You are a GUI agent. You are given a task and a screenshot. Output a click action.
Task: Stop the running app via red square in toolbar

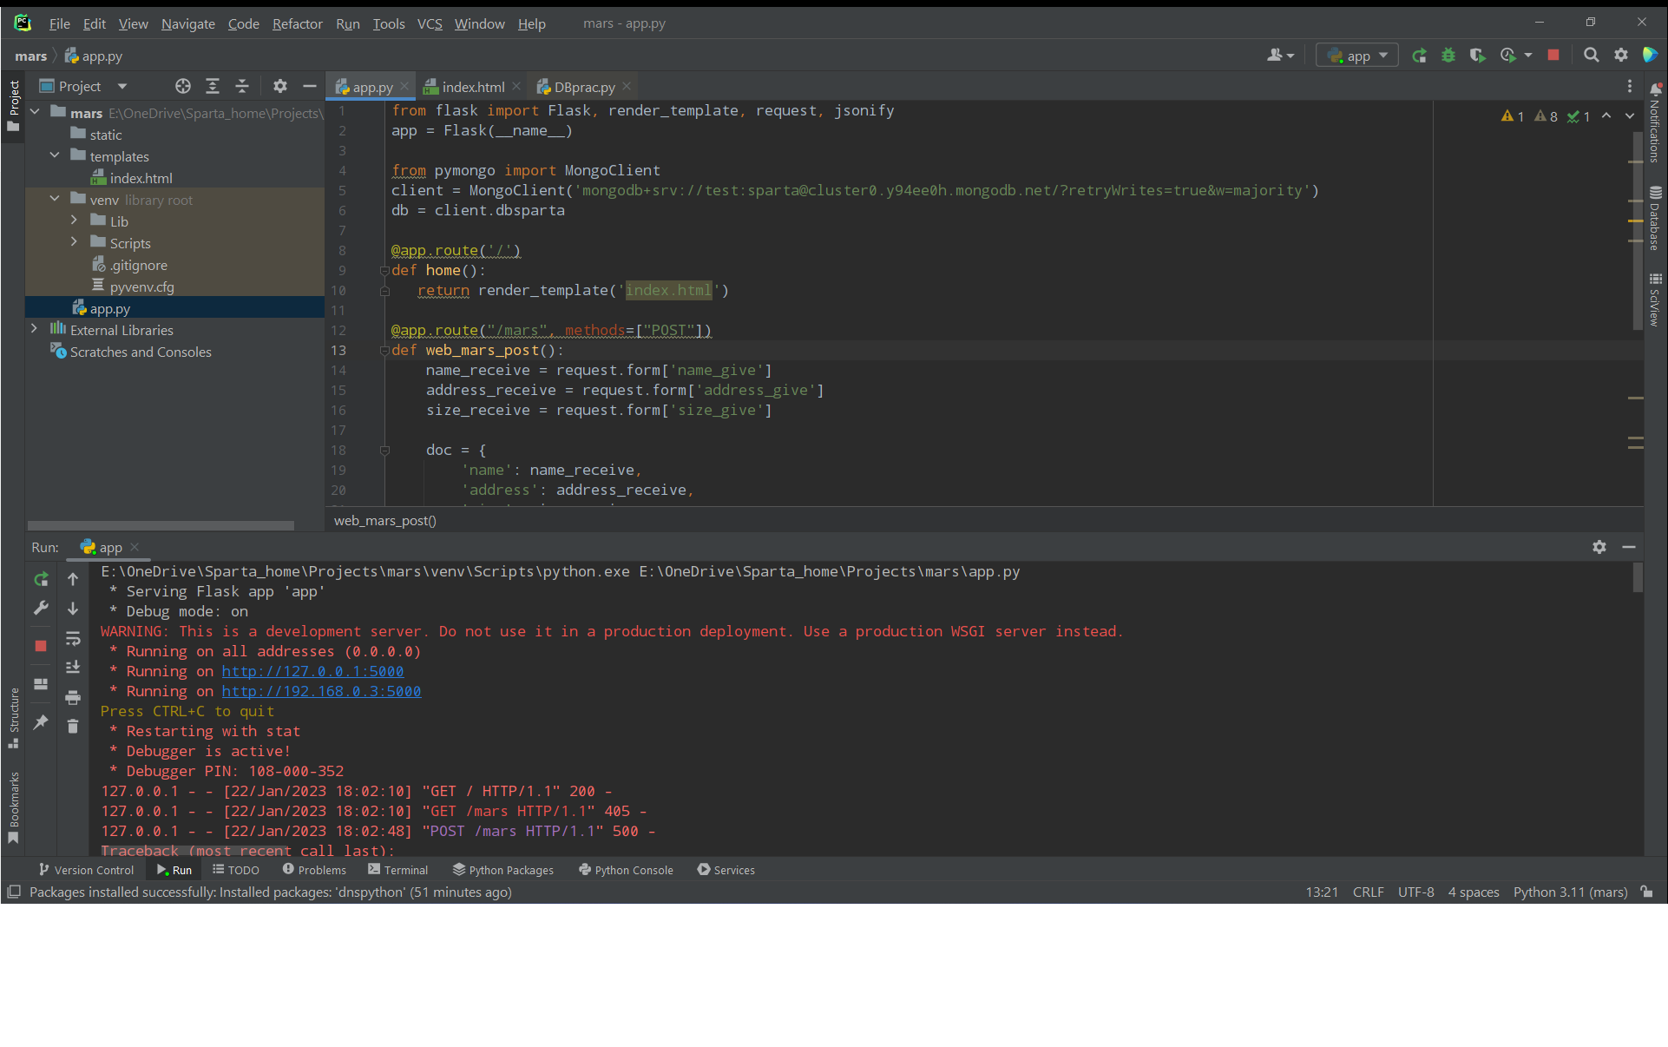[1553, 55]
